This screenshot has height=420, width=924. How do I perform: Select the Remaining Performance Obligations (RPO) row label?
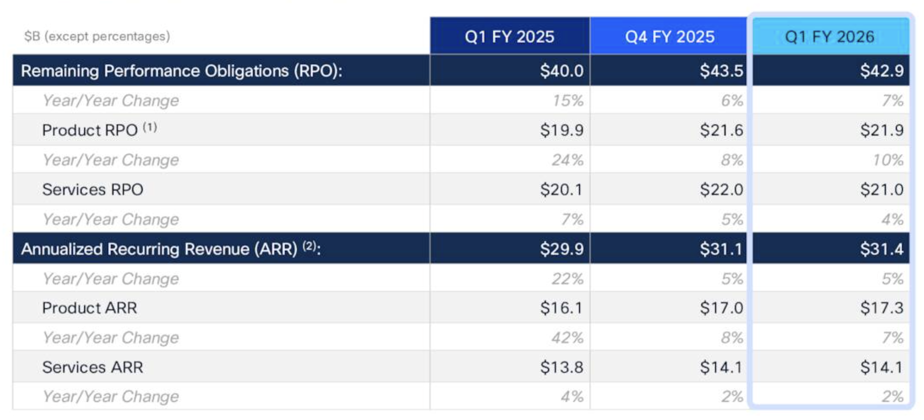(x=181, y=71)
